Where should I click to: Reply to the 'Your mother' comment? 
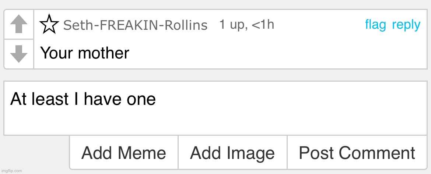[406, 25]
